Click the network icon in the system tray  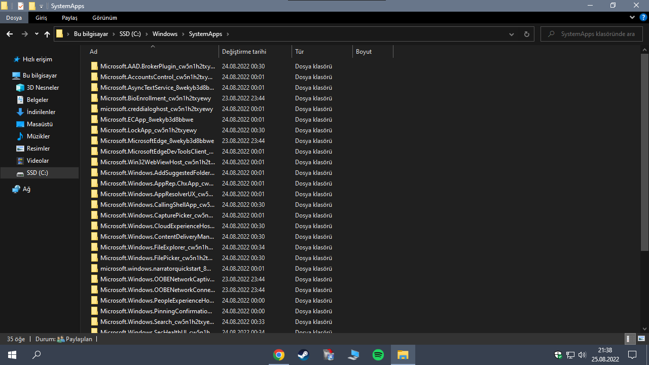pyautogui.click(x=570, y=355)
